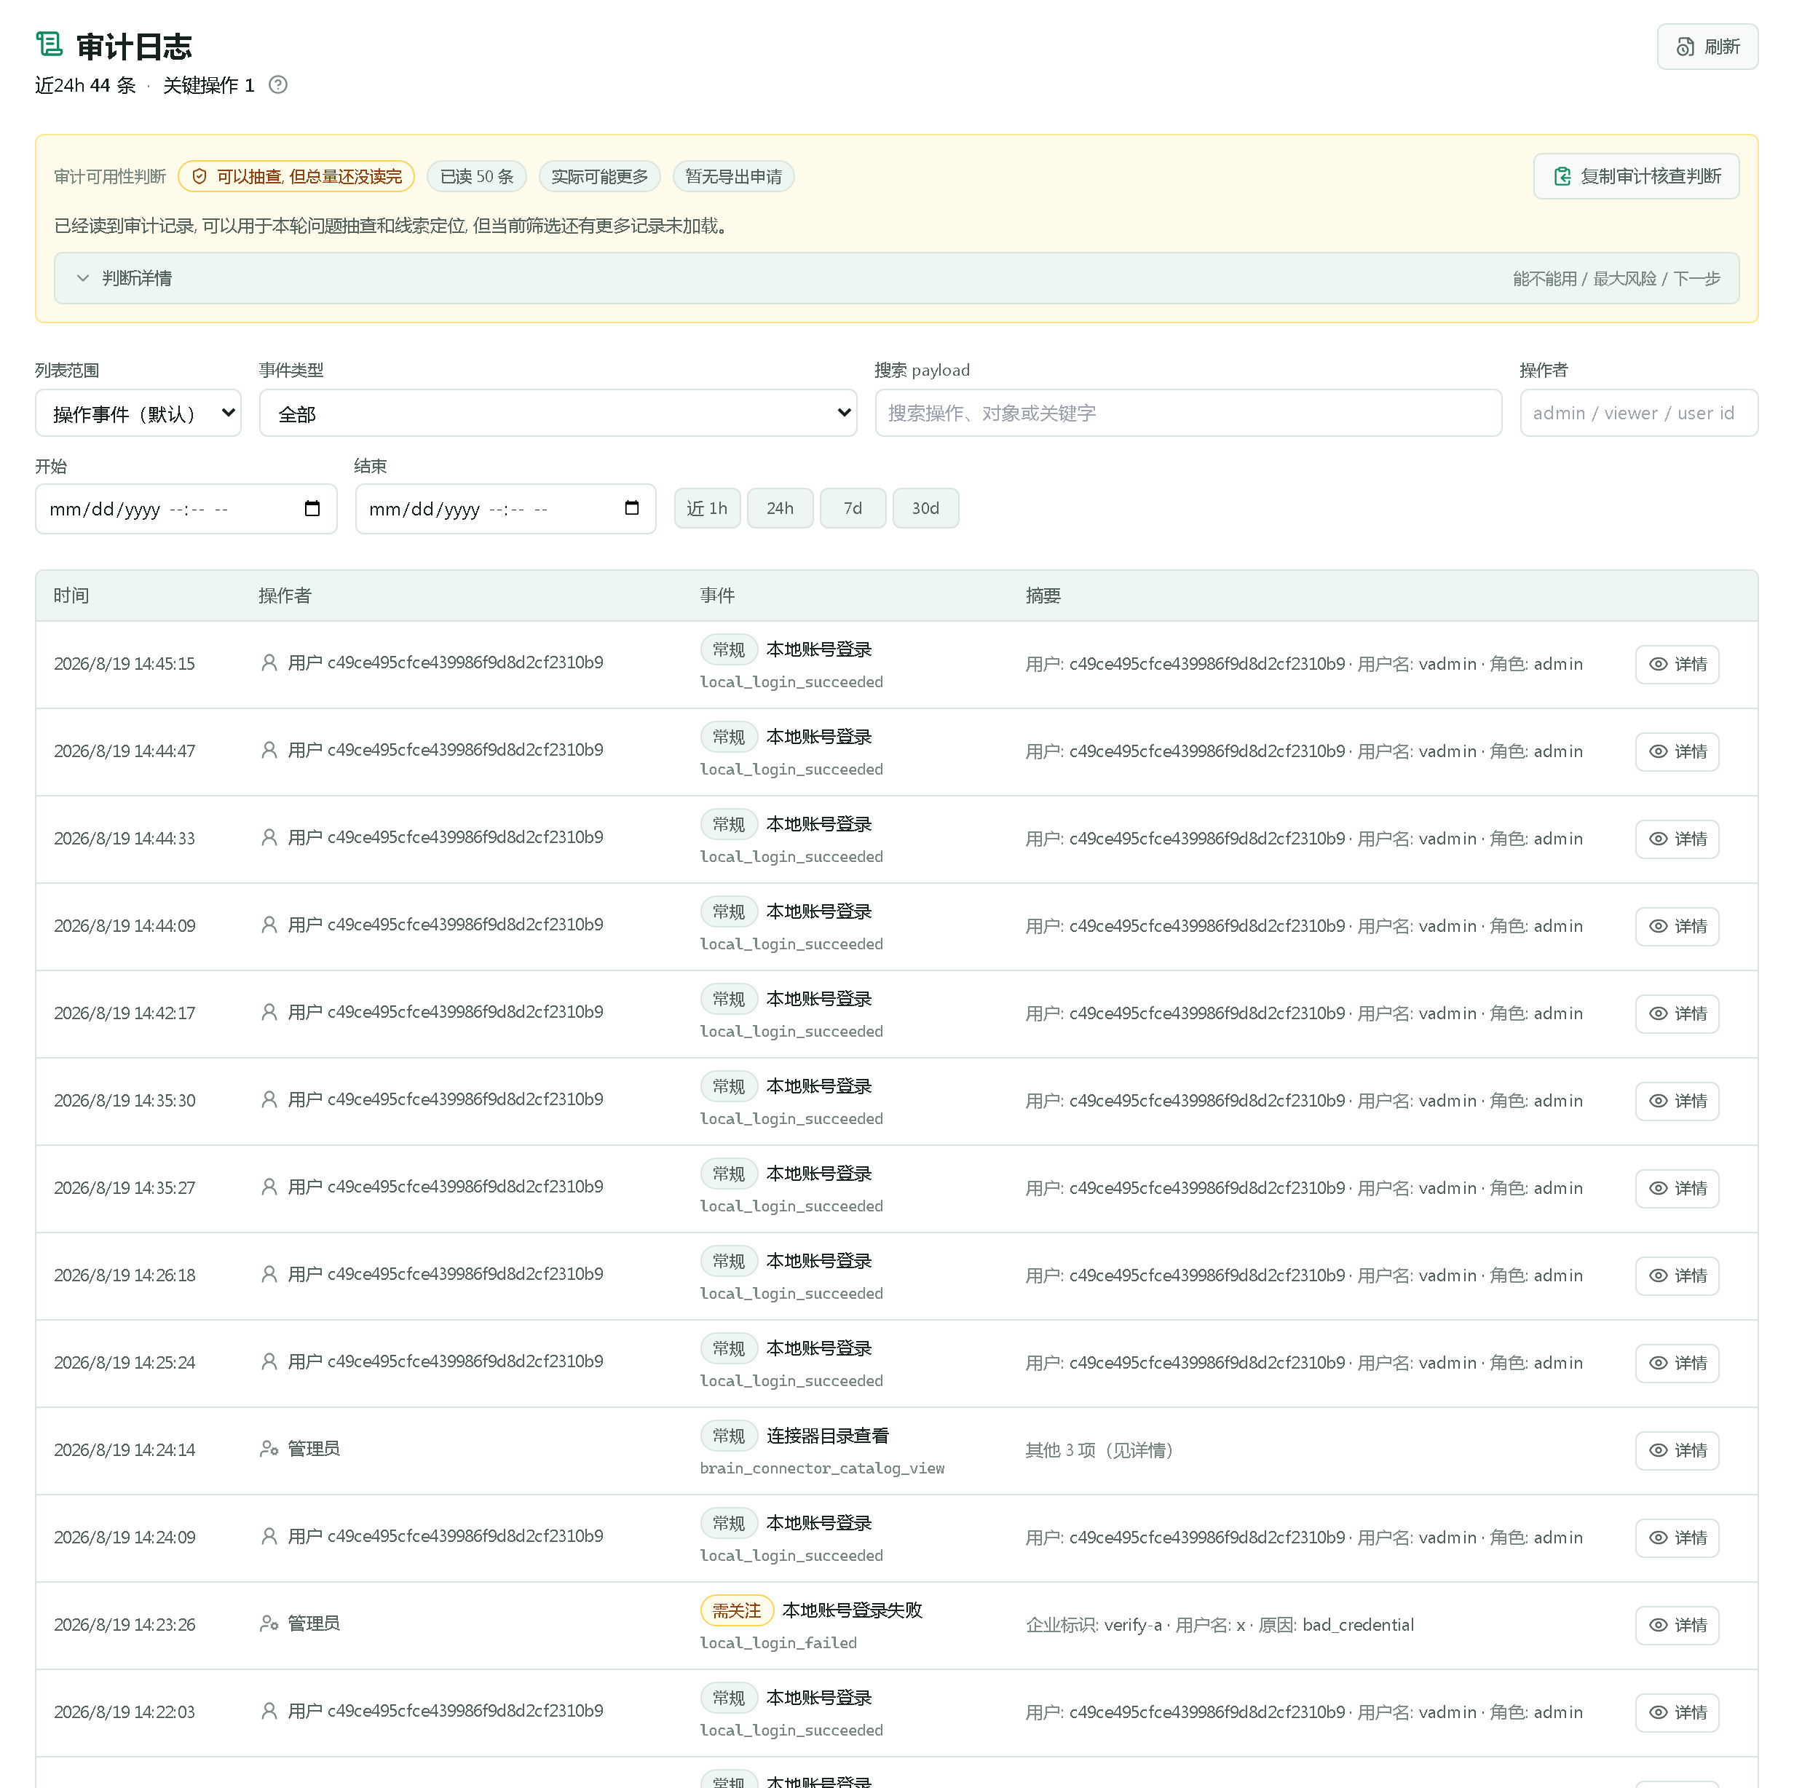
Task: Open details for the 14:25:24 row
Action: pyautogui.click(x=1677, y=1363)
